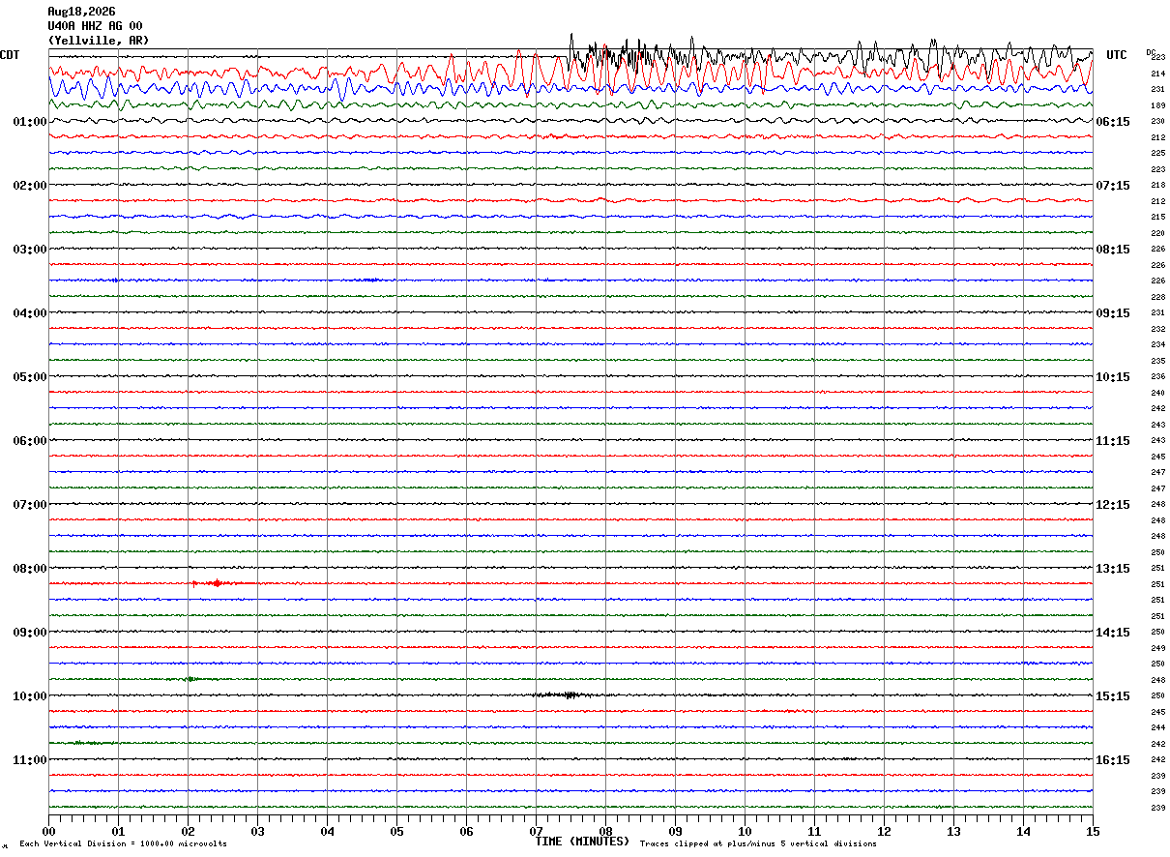This screenshot has width=1170, height=857.
Task: Click the location label (Yellville, AR)
Action: click(x=99, y=41)
